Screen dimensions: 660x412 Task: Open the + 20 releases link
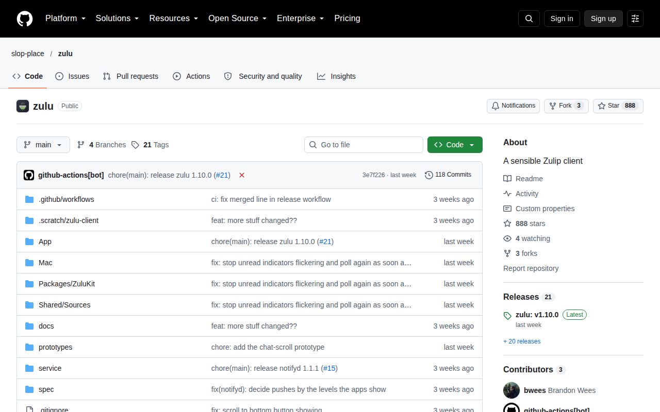(x=522, y=341)
